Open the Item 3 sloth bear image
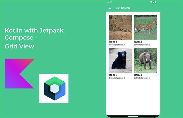 point(120,60)
